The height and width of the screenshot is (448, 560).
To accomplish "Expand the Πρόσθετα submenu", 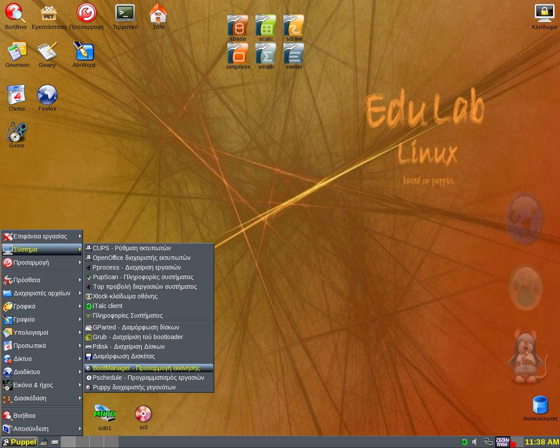I will coord(42,280).
